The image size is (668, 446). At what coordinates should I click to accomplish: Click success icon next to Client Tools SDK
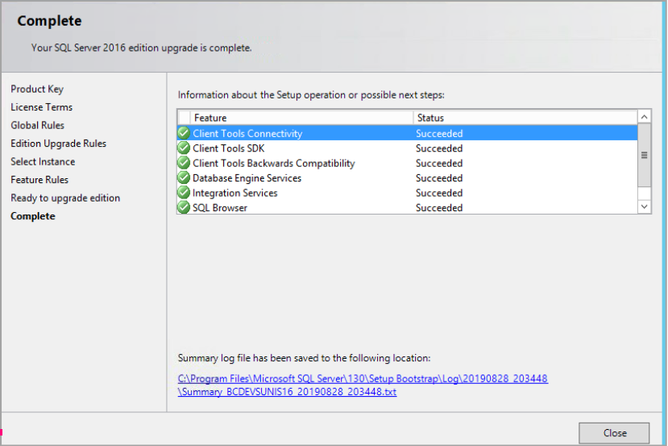184,148
